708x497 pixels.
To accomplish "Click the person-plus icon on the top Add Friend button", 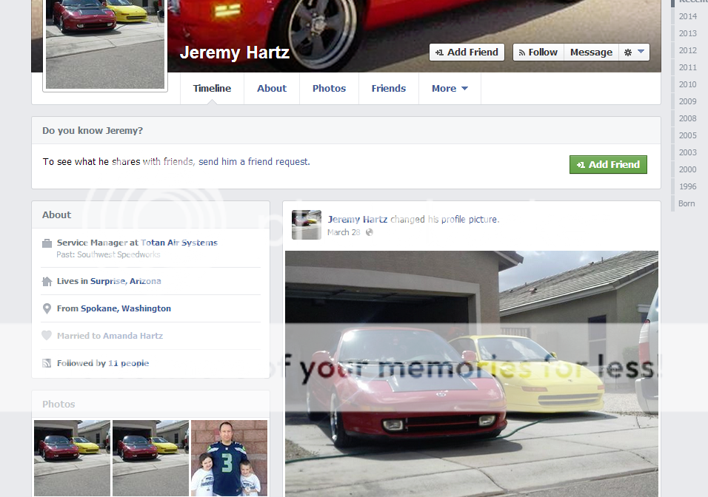I will click(439, 52).
